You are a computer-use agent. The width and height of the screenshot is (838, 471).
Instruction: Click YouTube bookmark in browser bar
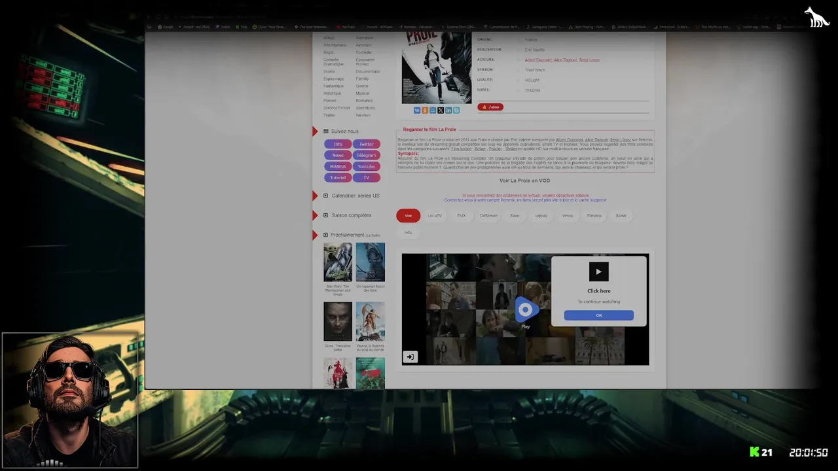(345, 27)
